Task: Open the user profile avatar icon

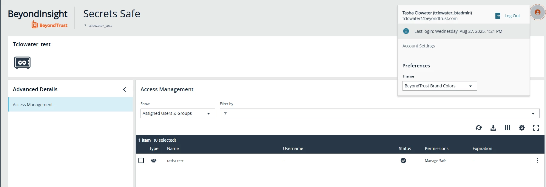Action: 537,12
